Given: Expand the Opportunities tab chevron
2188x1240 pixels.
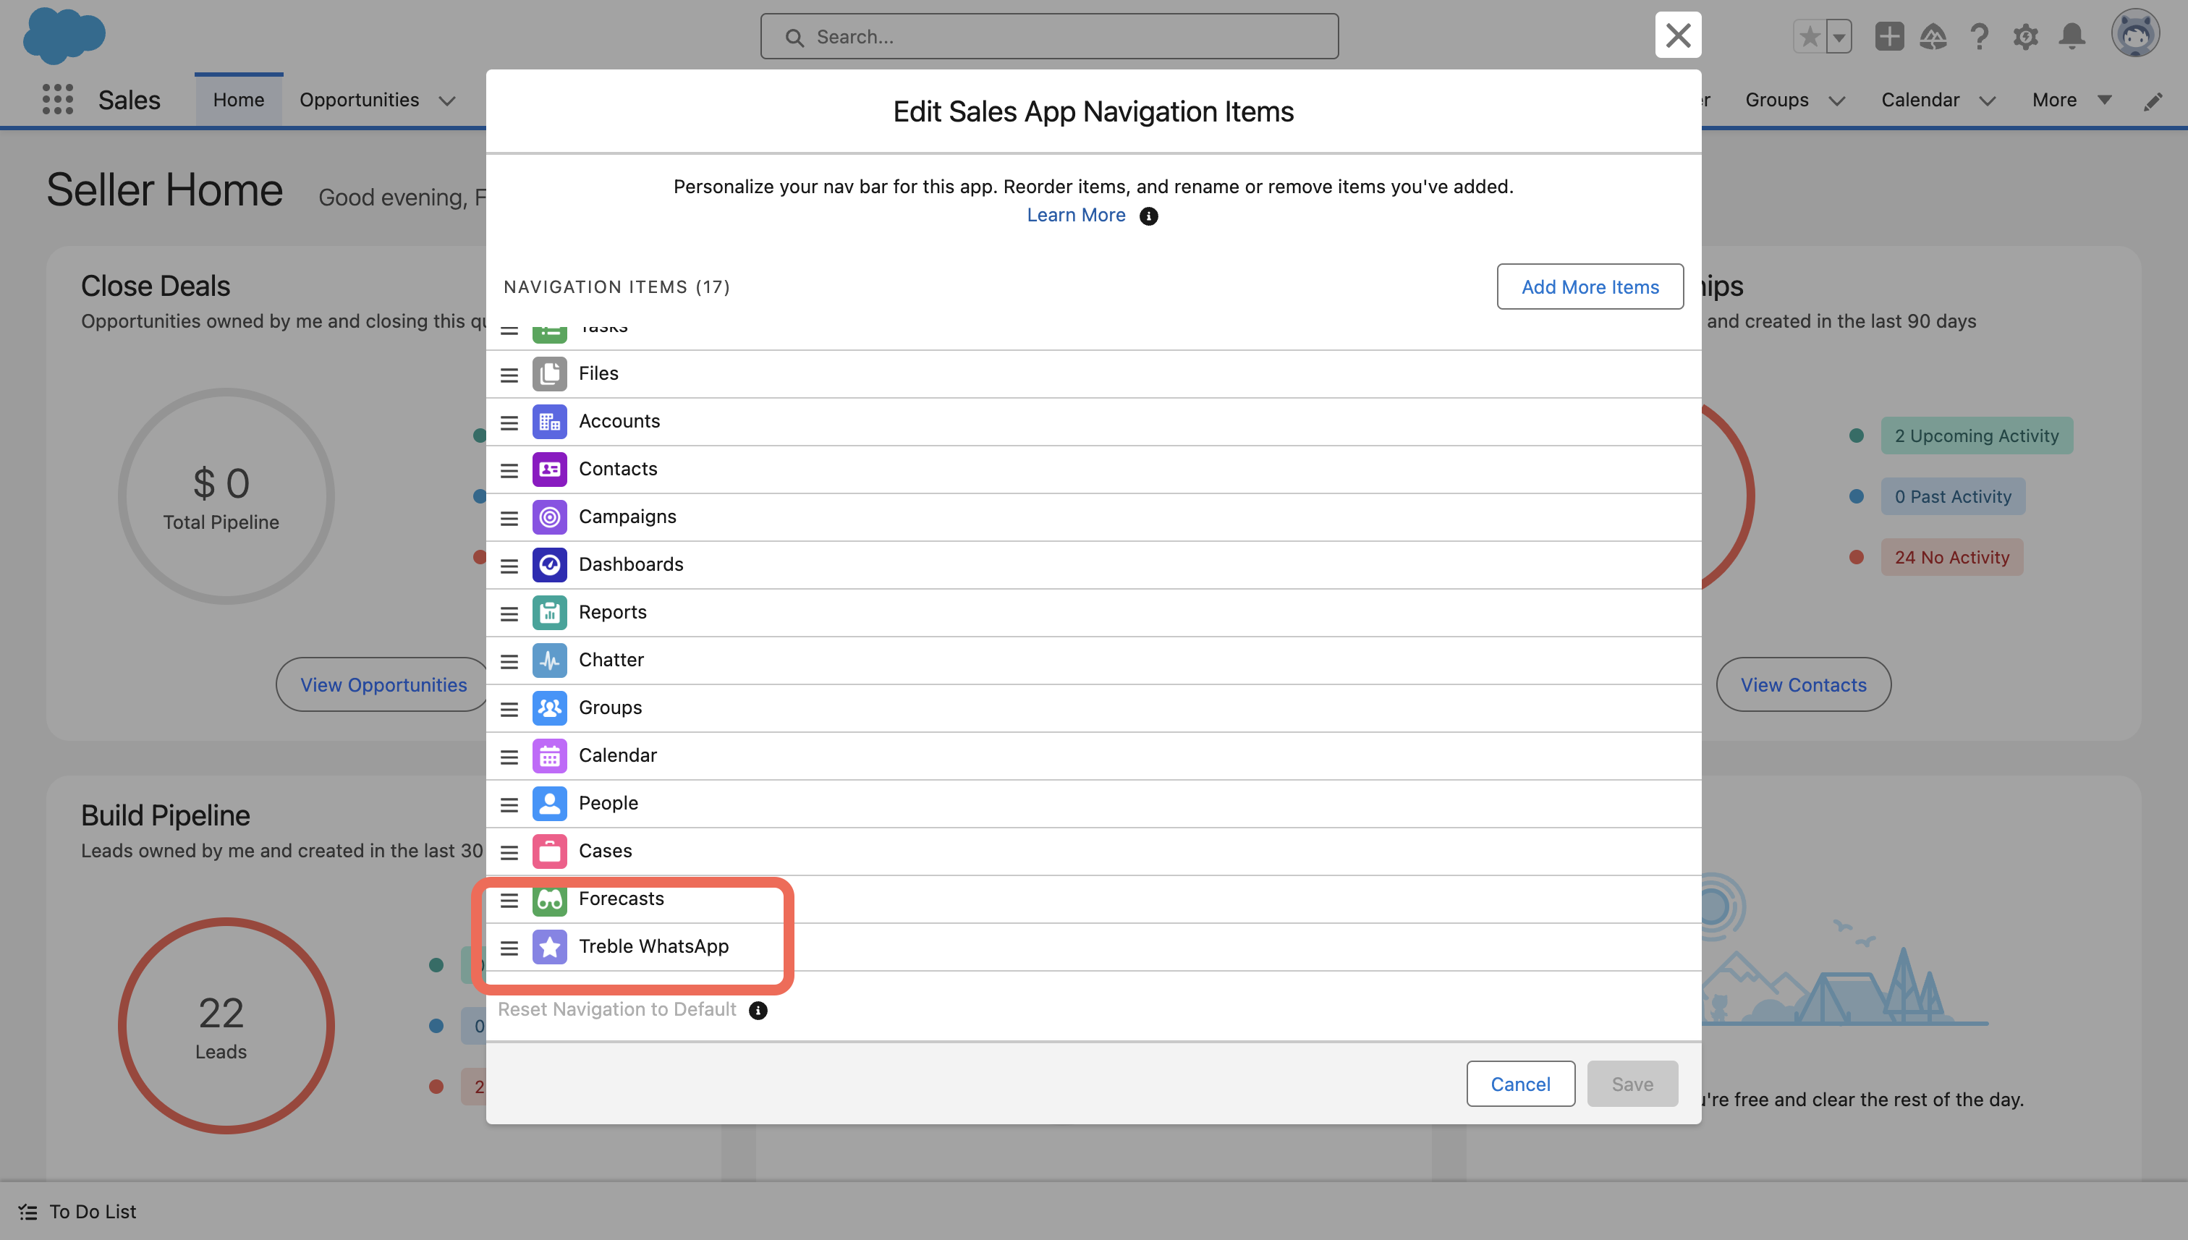Looking at the screenshot, I should (x=447, y=101).
